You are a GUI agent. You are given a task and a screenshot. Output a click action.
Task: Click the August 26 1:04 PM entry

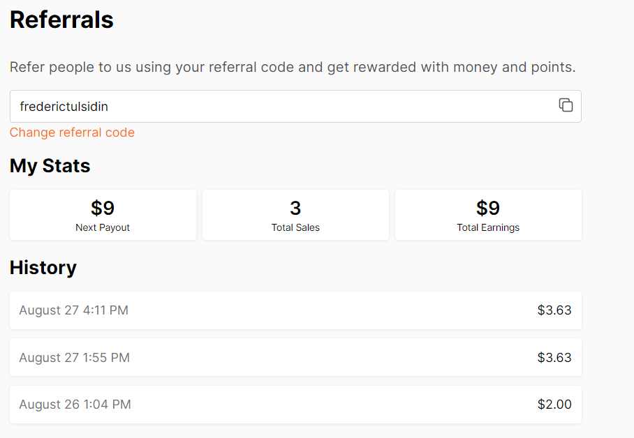(295, 405)
